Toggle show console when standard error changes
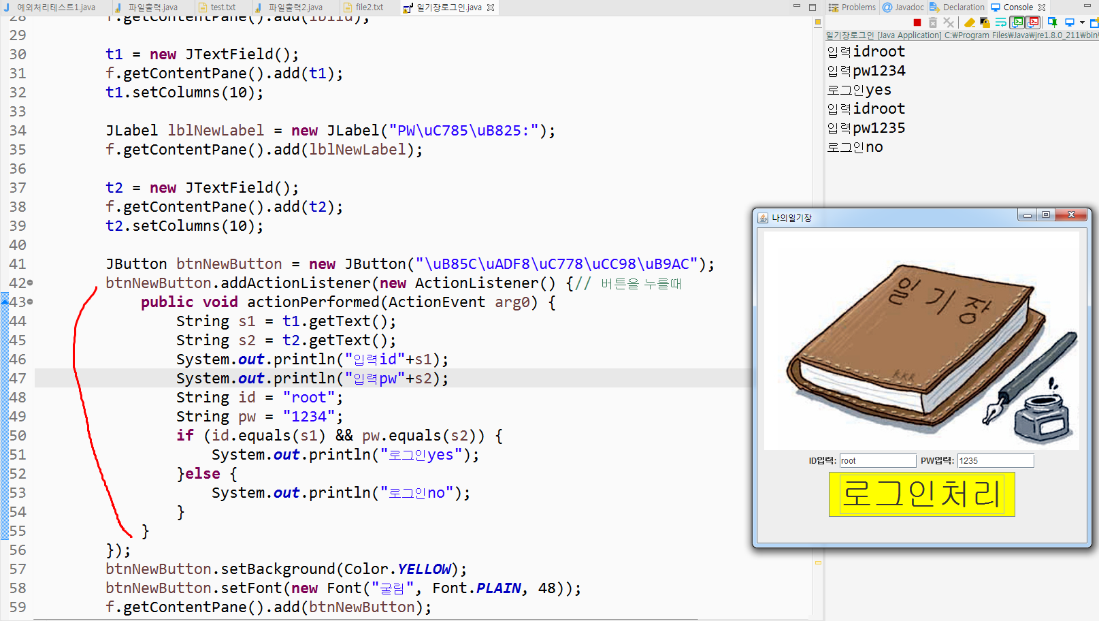The height and width of the screenshot is (621, 1099). (x=1033, y=22)
